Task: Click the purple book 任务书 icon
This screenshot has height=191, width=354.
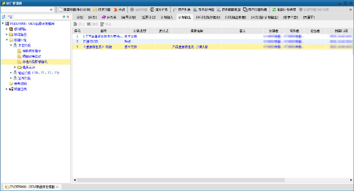Action: click(x=103, y=17)
